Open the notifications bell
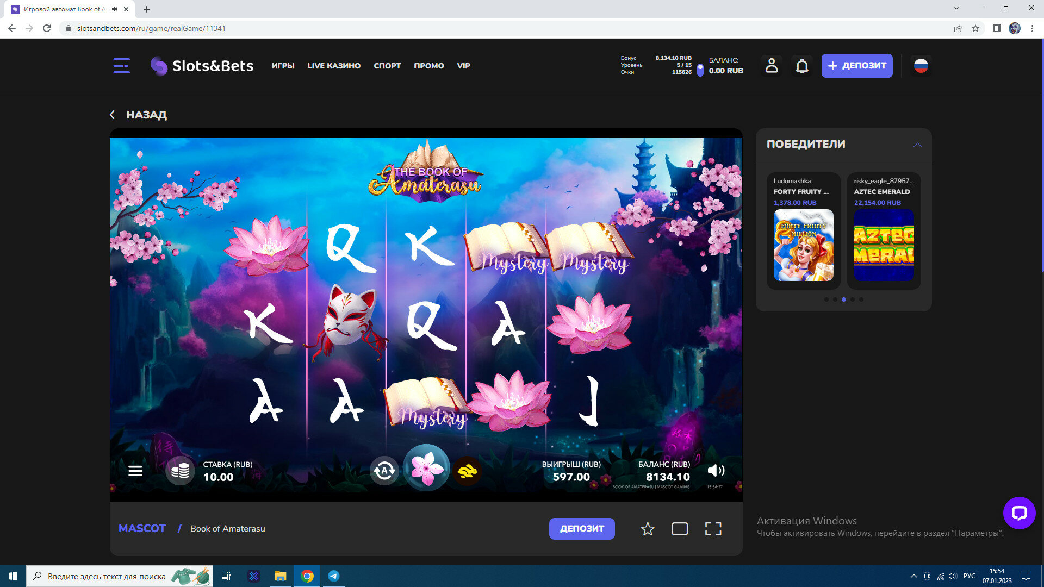 click(x=801, y=66)
